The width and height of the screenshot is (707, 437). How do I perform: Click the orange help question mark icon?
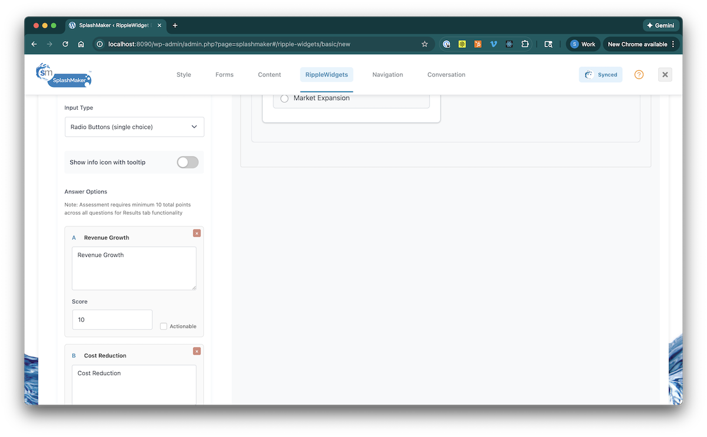coord(639,75)
